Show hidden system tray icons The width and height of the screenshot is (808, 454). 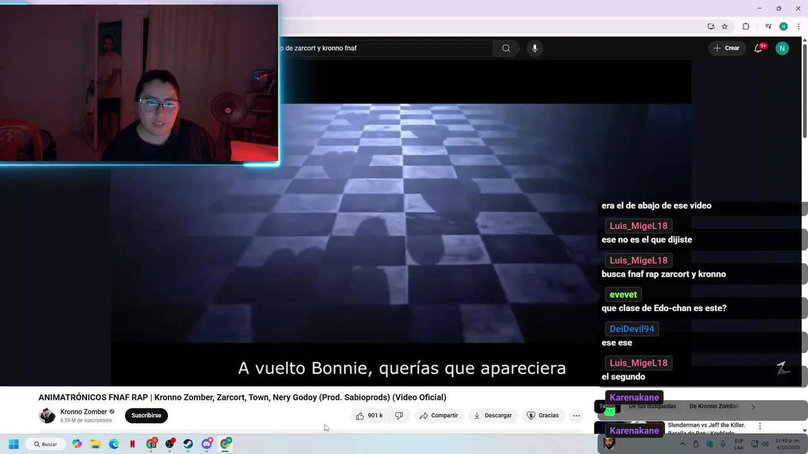[682, 444]
